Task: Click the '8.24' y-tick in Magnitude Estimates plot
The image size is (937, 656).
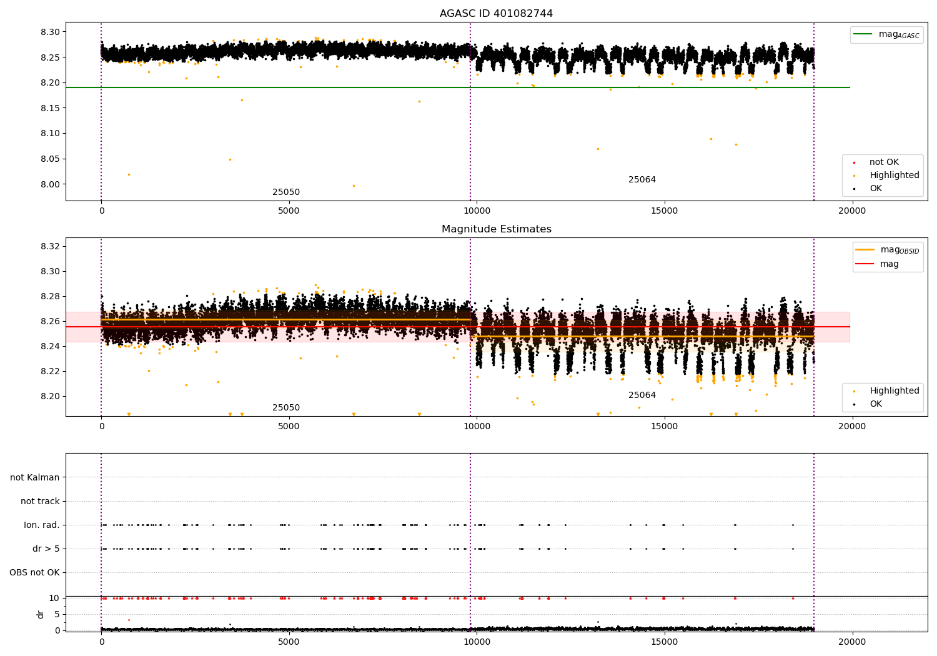Action: click(x=51, y=346)
